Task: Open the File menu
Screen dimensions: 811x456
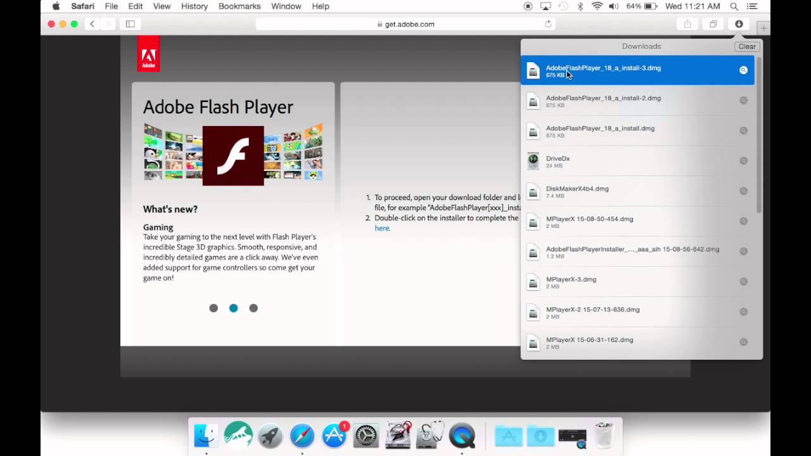Action: (x=112, y=6)
